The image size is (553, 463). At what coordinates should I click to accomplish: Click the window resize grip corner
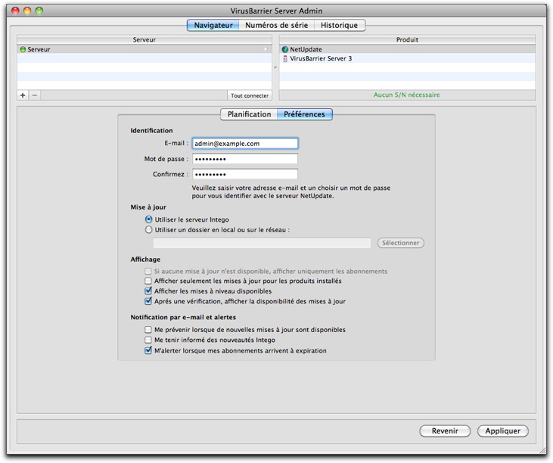tap(542, 449)
